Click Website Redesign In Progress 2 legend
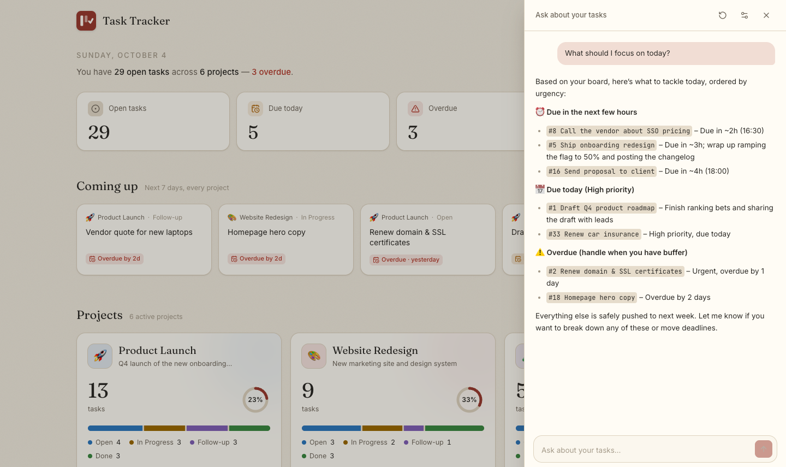The height and width of the screenshot is (467, 786). click(369, 442)
